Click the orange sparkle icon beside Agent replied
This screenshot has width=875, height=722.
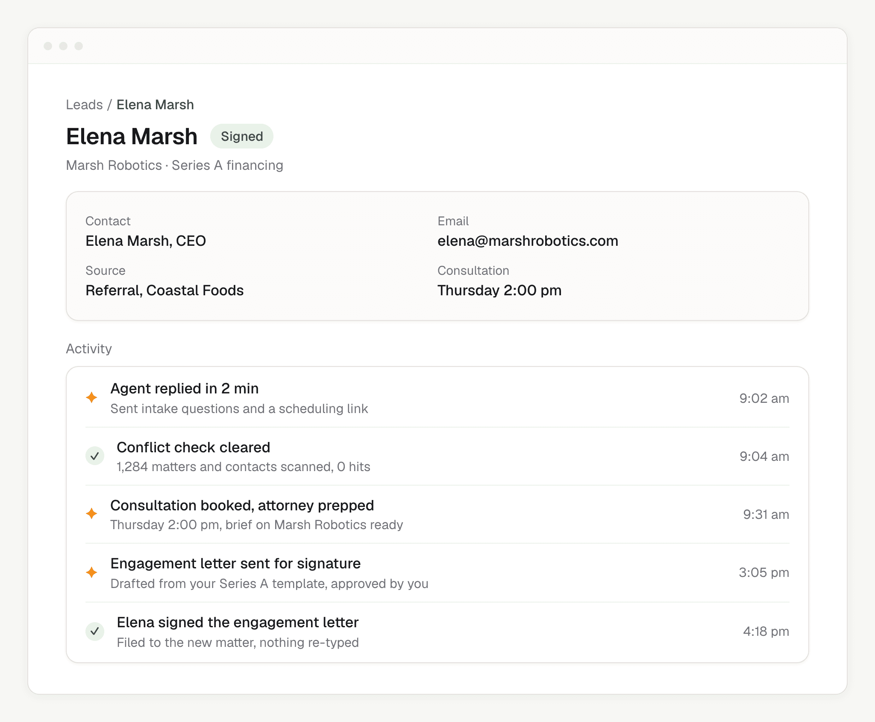pyautogui.click(x=91, y=398)
